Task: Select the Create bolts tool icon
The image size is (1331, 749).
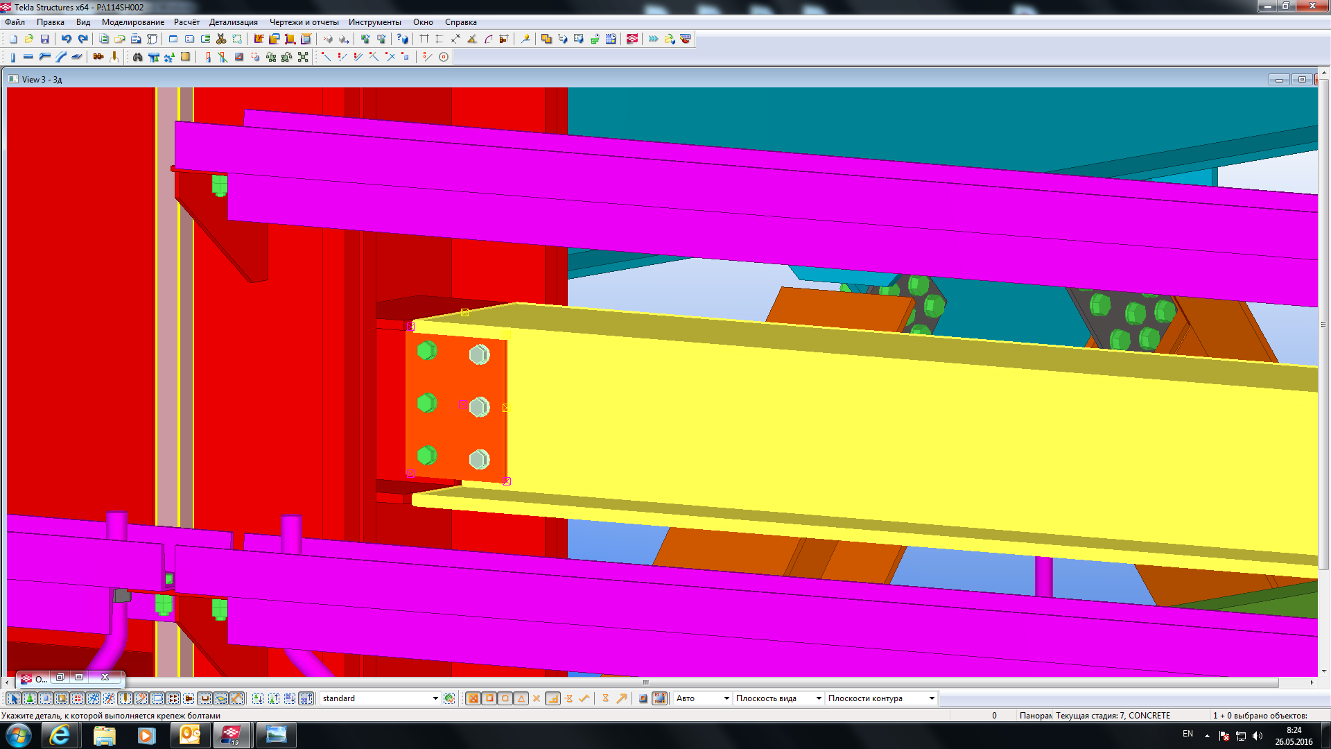Action: click(98, 58)
